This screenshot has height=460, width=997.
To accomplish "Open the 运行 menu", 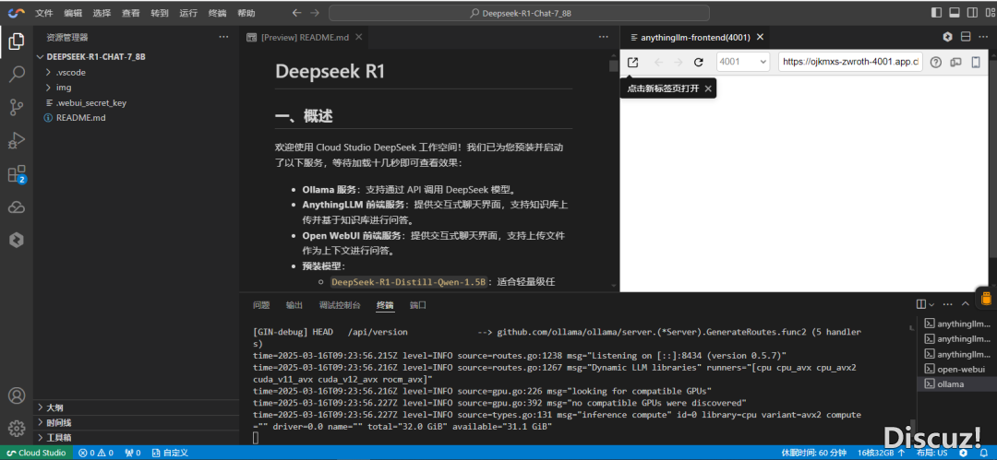I will coord(188,13).
